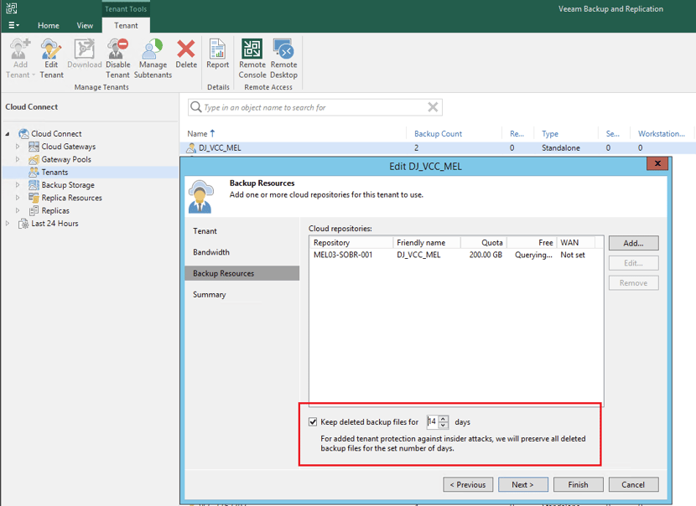Click the Finish button
Image resolution: width=696 pixels, height=506 pixels.
click(579, 485)
